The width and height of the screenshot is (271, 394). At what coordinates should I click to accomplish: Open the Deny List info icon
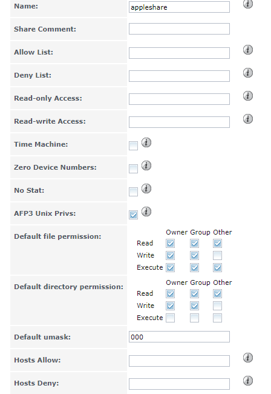(x=247, y=73)
